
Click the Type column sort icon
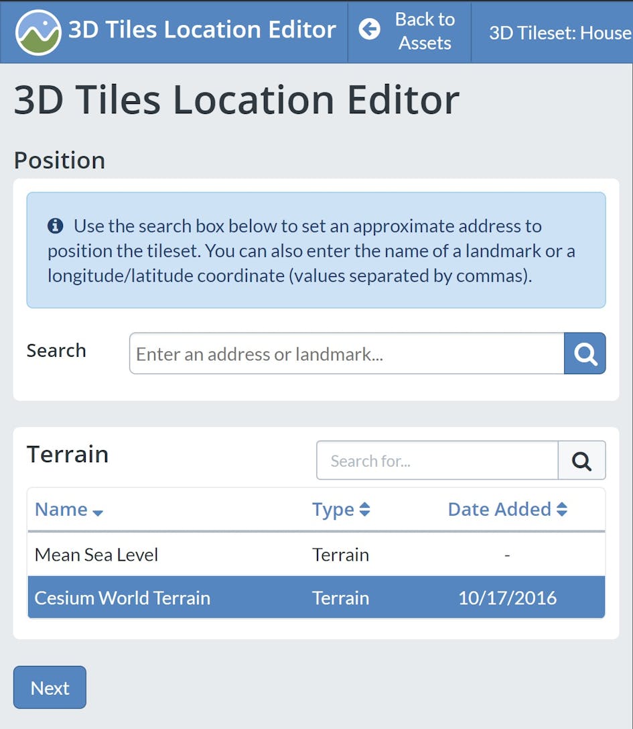pyautogui.click(x=364, y=509)
